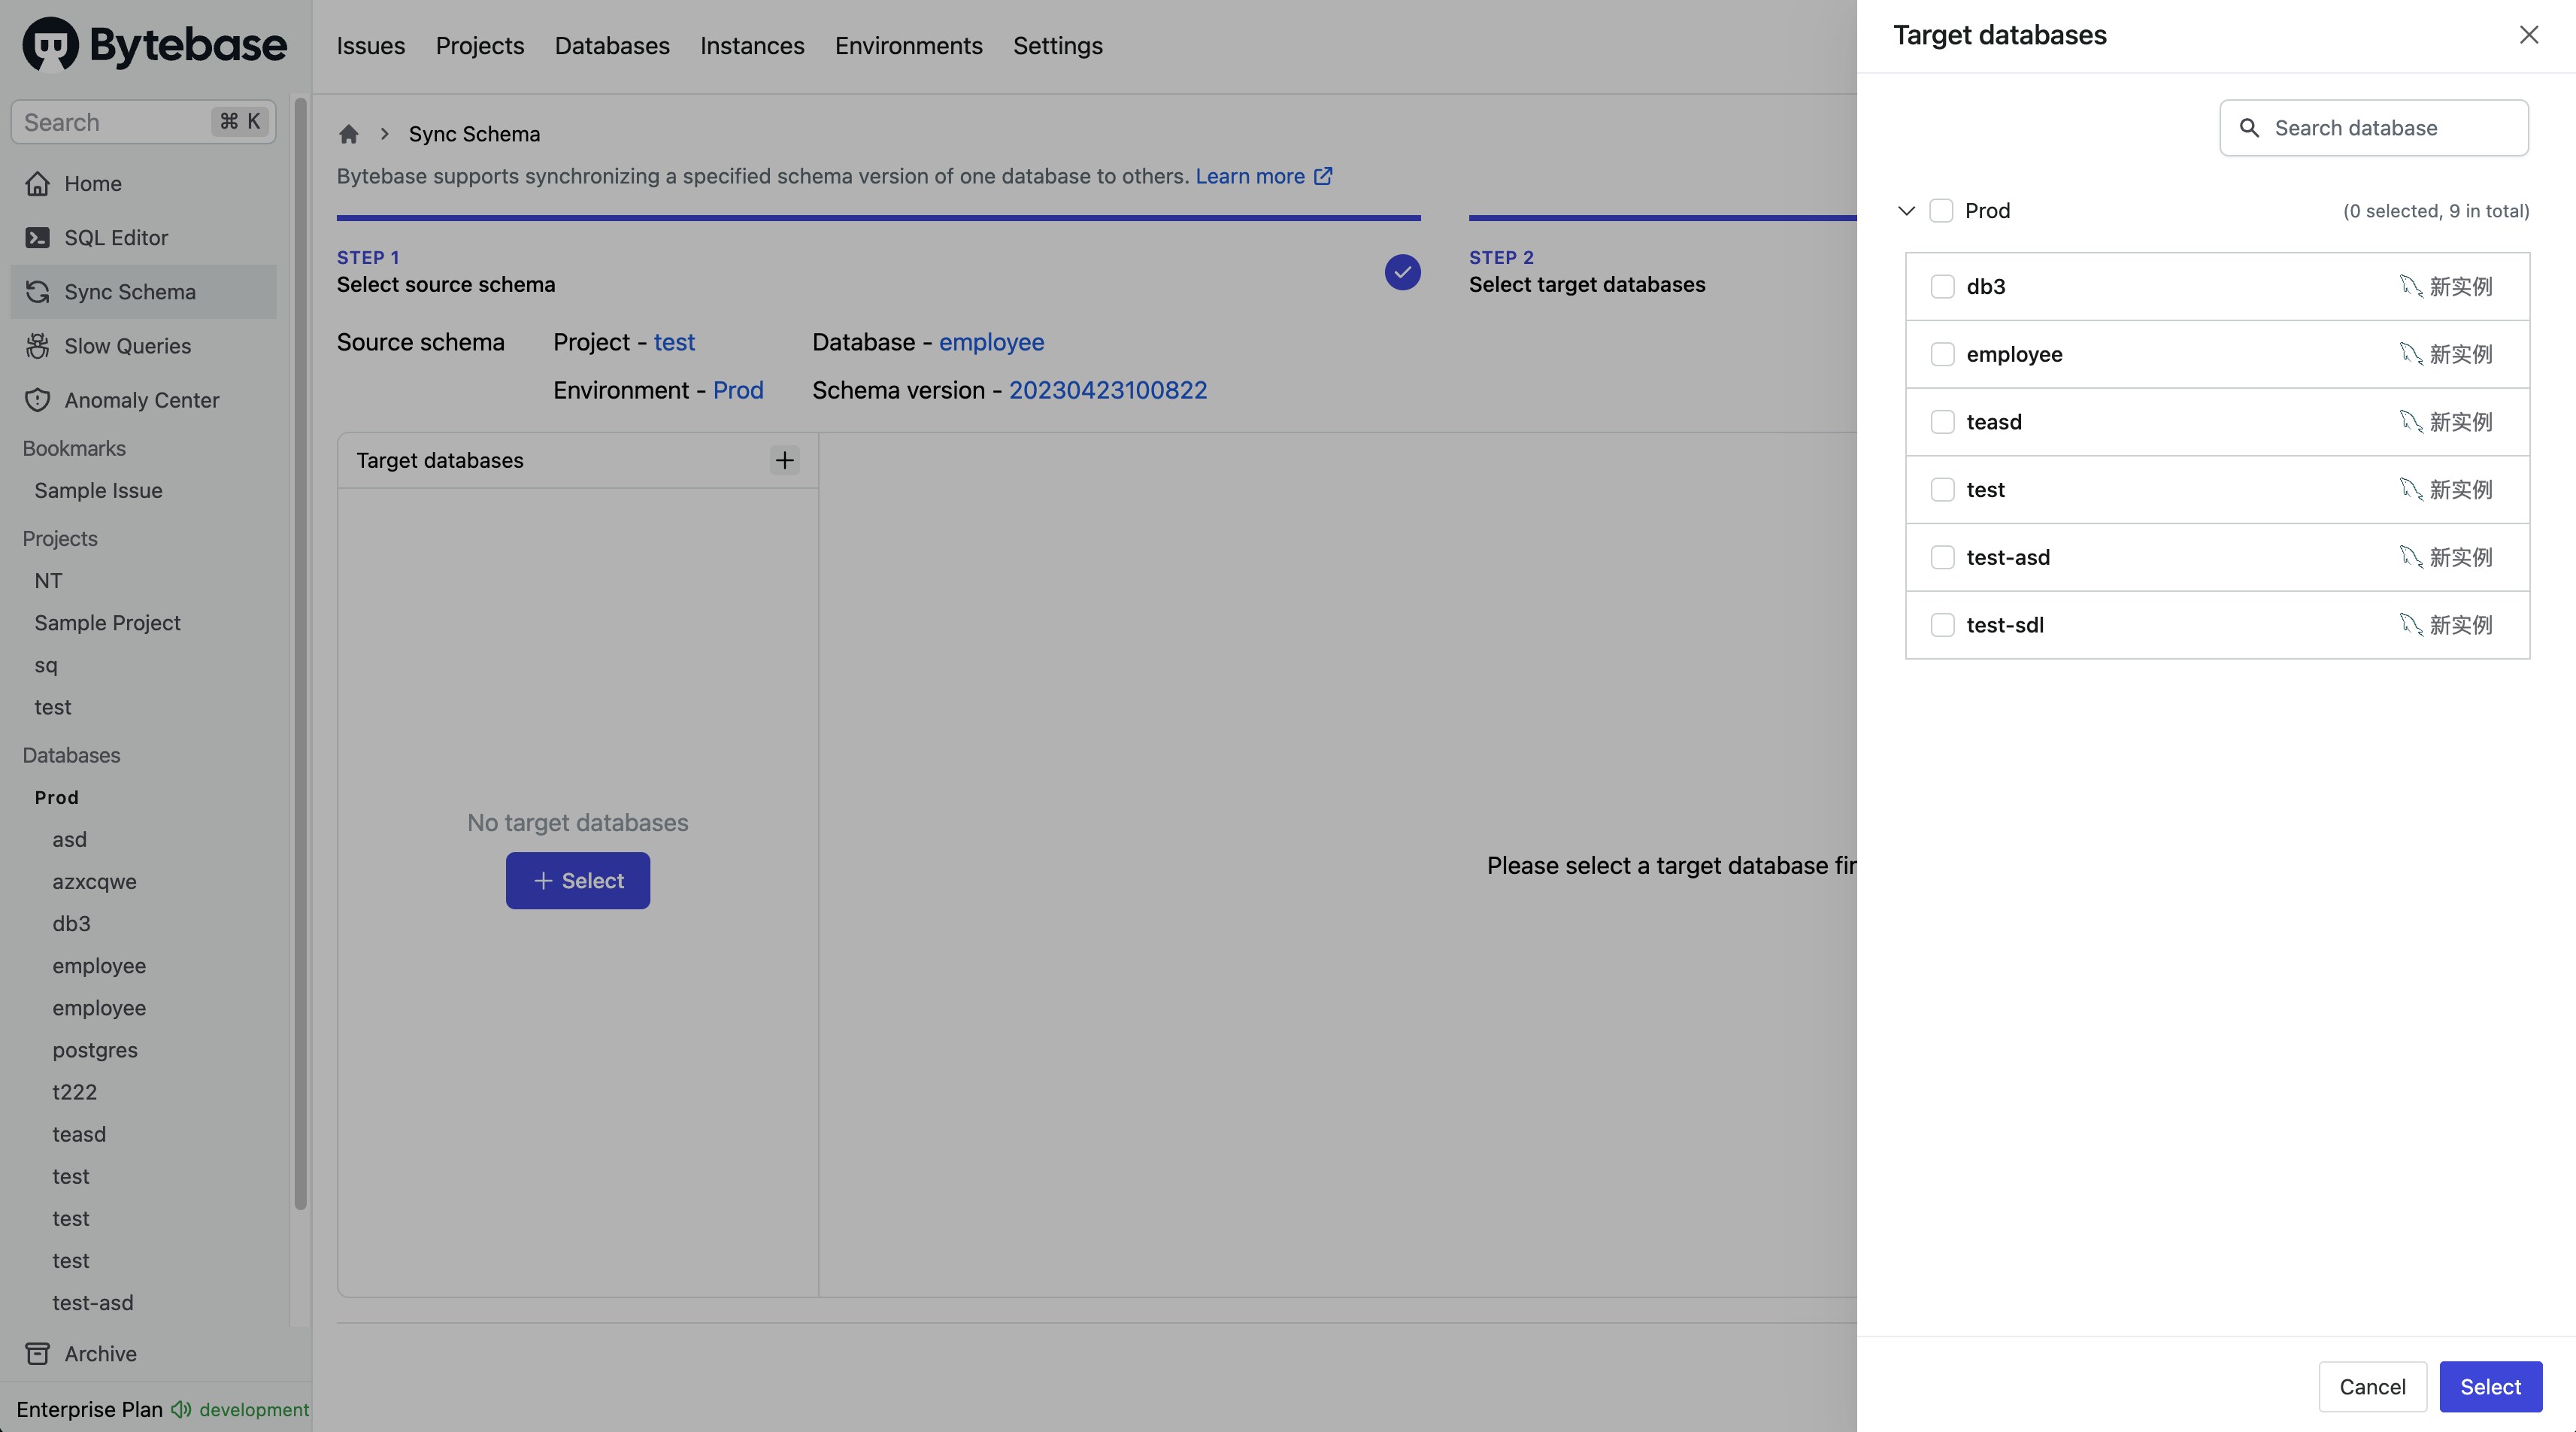Image resolution: width=2576 pixels, height=1432 pixels.
Task: Open Home from the sidebar
Action: pyautogui.click(x=92, y=183)
